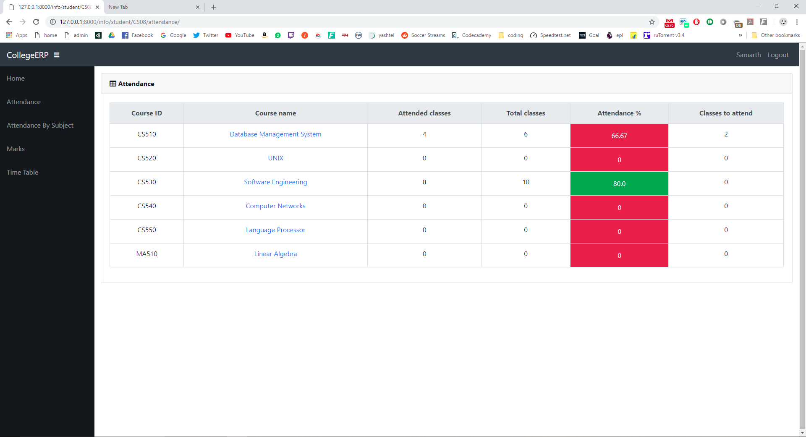Open the ruTorrent v3.4 bookmark
This screenshot has width=806, height=437.
664,35
